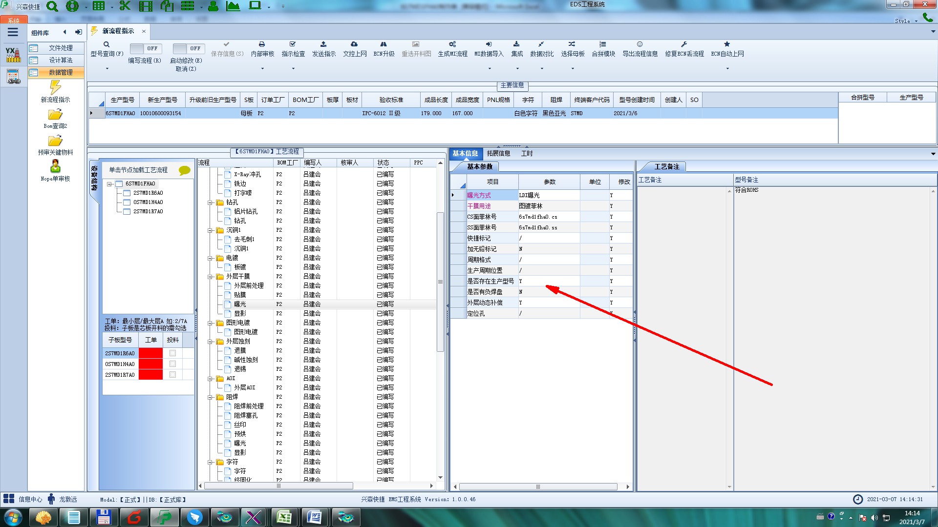Click the 发送指示 toolbar icon
Viewport: 938px width, 527px height.
coord(323,44)
